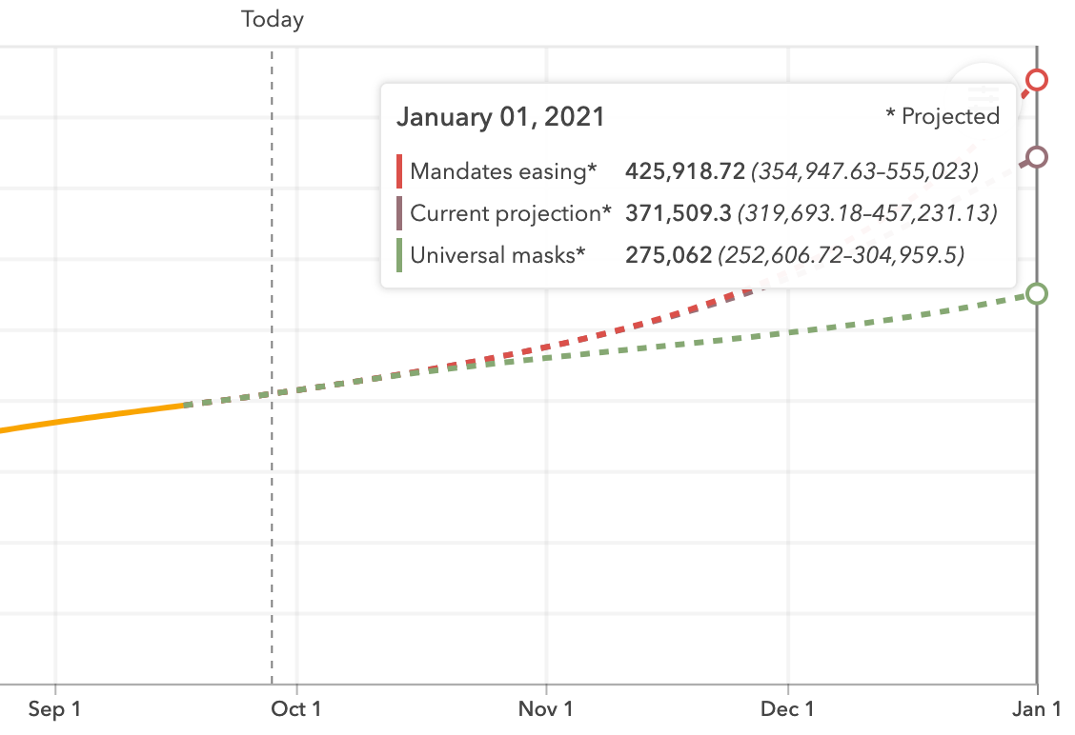The height and width of the screenshot is (735, 1075).
Task: Click the purple Current projection endpoint marker
Action: point(1037,157)
